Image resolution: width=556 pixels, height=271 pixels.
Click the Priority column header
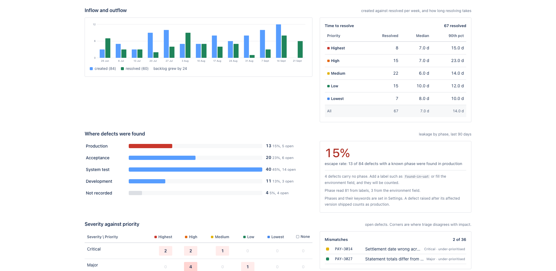click(x=334, y=36)
